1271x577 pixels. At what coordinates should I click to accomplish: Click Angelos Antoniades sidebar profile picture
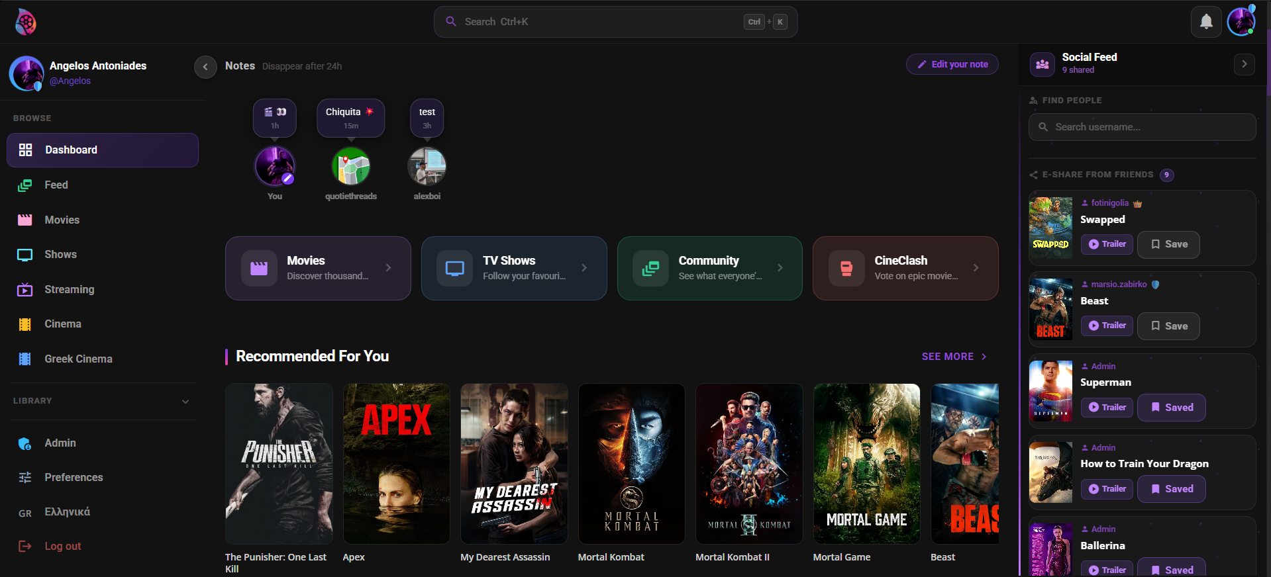pyautogui.click(x=26, y=73)
